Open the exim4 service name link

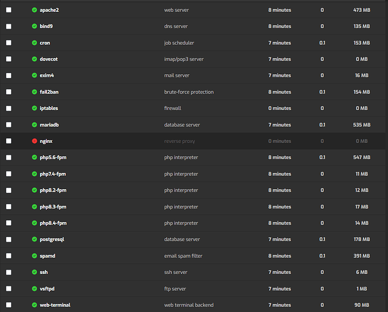click(x=48, y=76)
